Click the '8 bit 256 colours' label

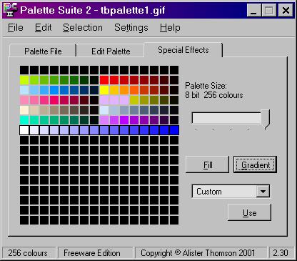pos(214,95)
